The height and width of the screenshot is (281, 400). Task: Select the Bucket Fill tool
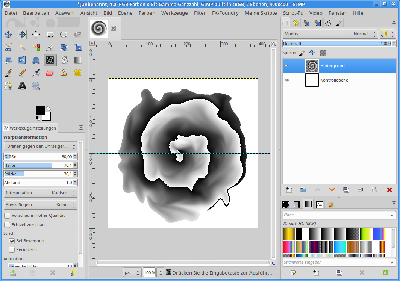click(x=64, y=60)
